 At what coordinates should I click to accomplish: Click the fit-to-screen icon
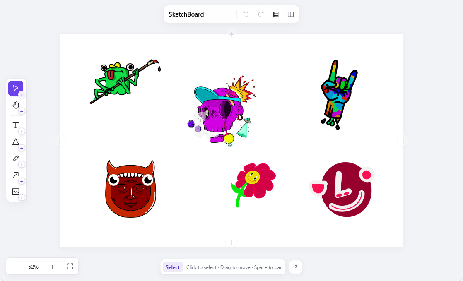(70, 267)
